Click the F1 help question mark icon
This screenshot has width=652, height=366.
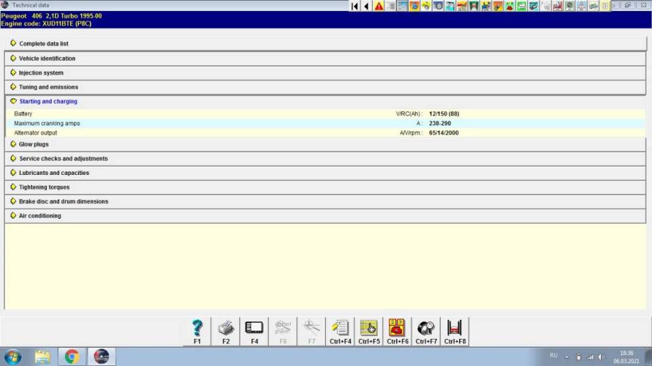coord(197,329)
